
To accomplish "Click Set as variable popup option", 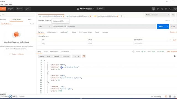I will click(x=58, y=21).
